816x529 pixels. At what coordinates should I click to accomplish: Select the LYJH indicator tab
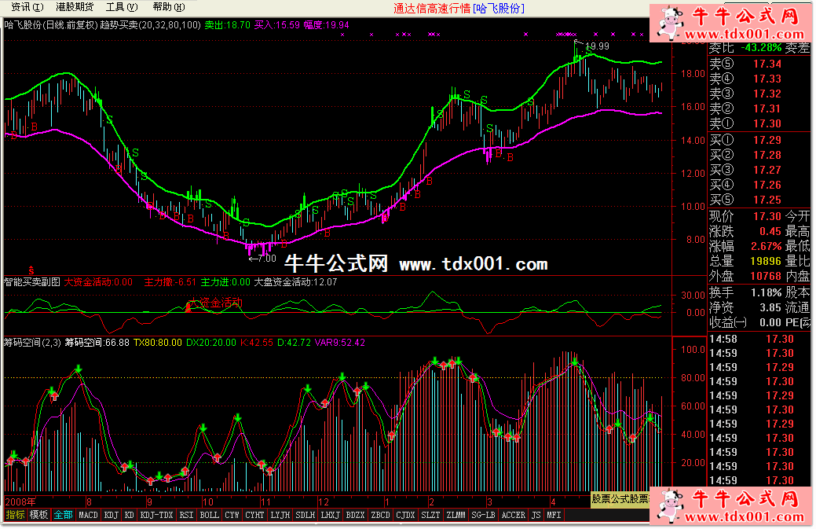[280, 515]
